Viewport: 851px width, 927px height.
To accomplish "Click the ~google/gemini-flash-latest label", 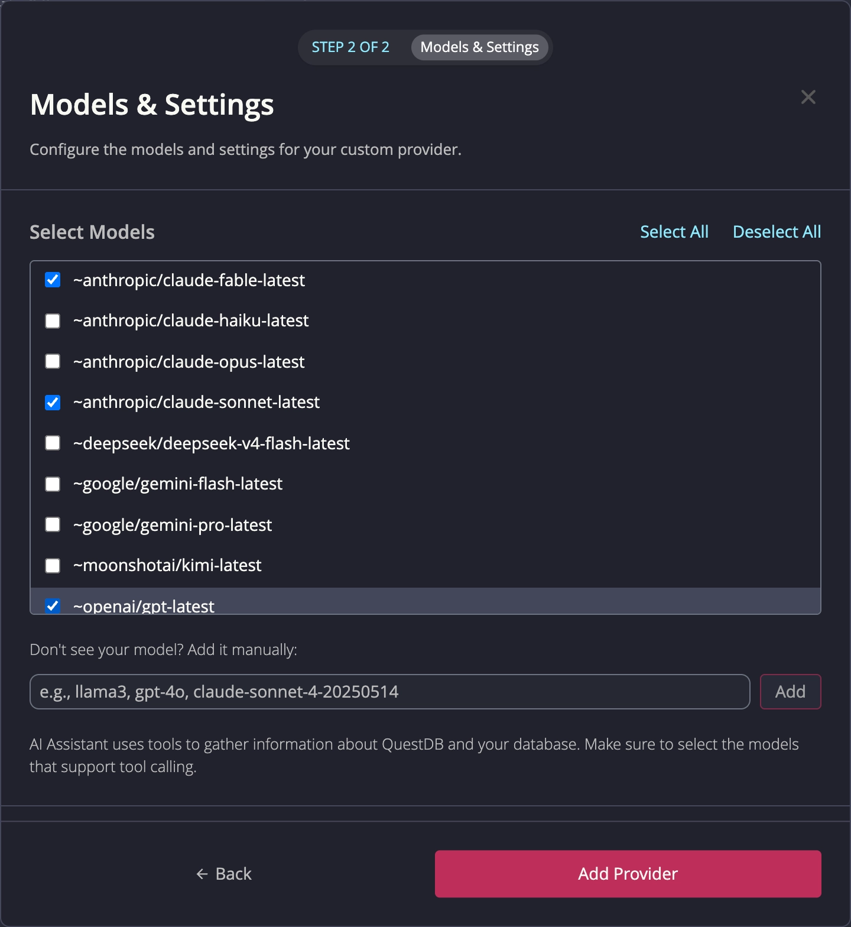I will pos(178,484).
